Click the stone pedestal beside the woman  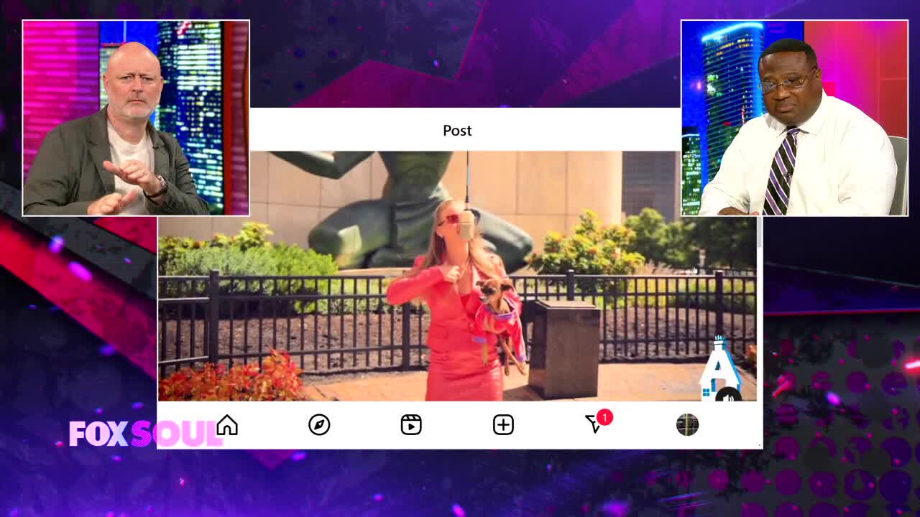coord(564,348)
